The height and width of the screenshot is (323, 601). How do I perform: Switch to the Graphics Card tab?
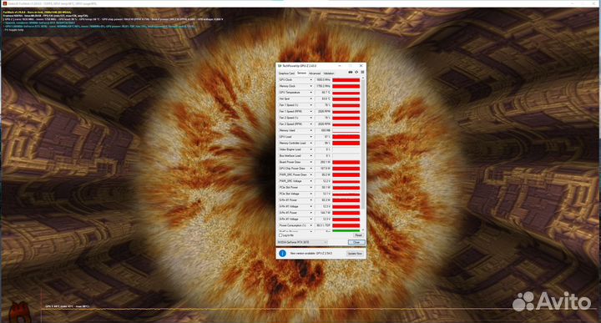pos(286,73)
